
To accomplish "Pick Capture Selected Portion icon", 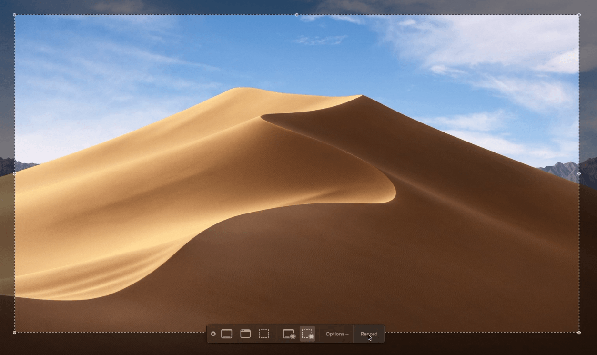I will coord(264,334).
